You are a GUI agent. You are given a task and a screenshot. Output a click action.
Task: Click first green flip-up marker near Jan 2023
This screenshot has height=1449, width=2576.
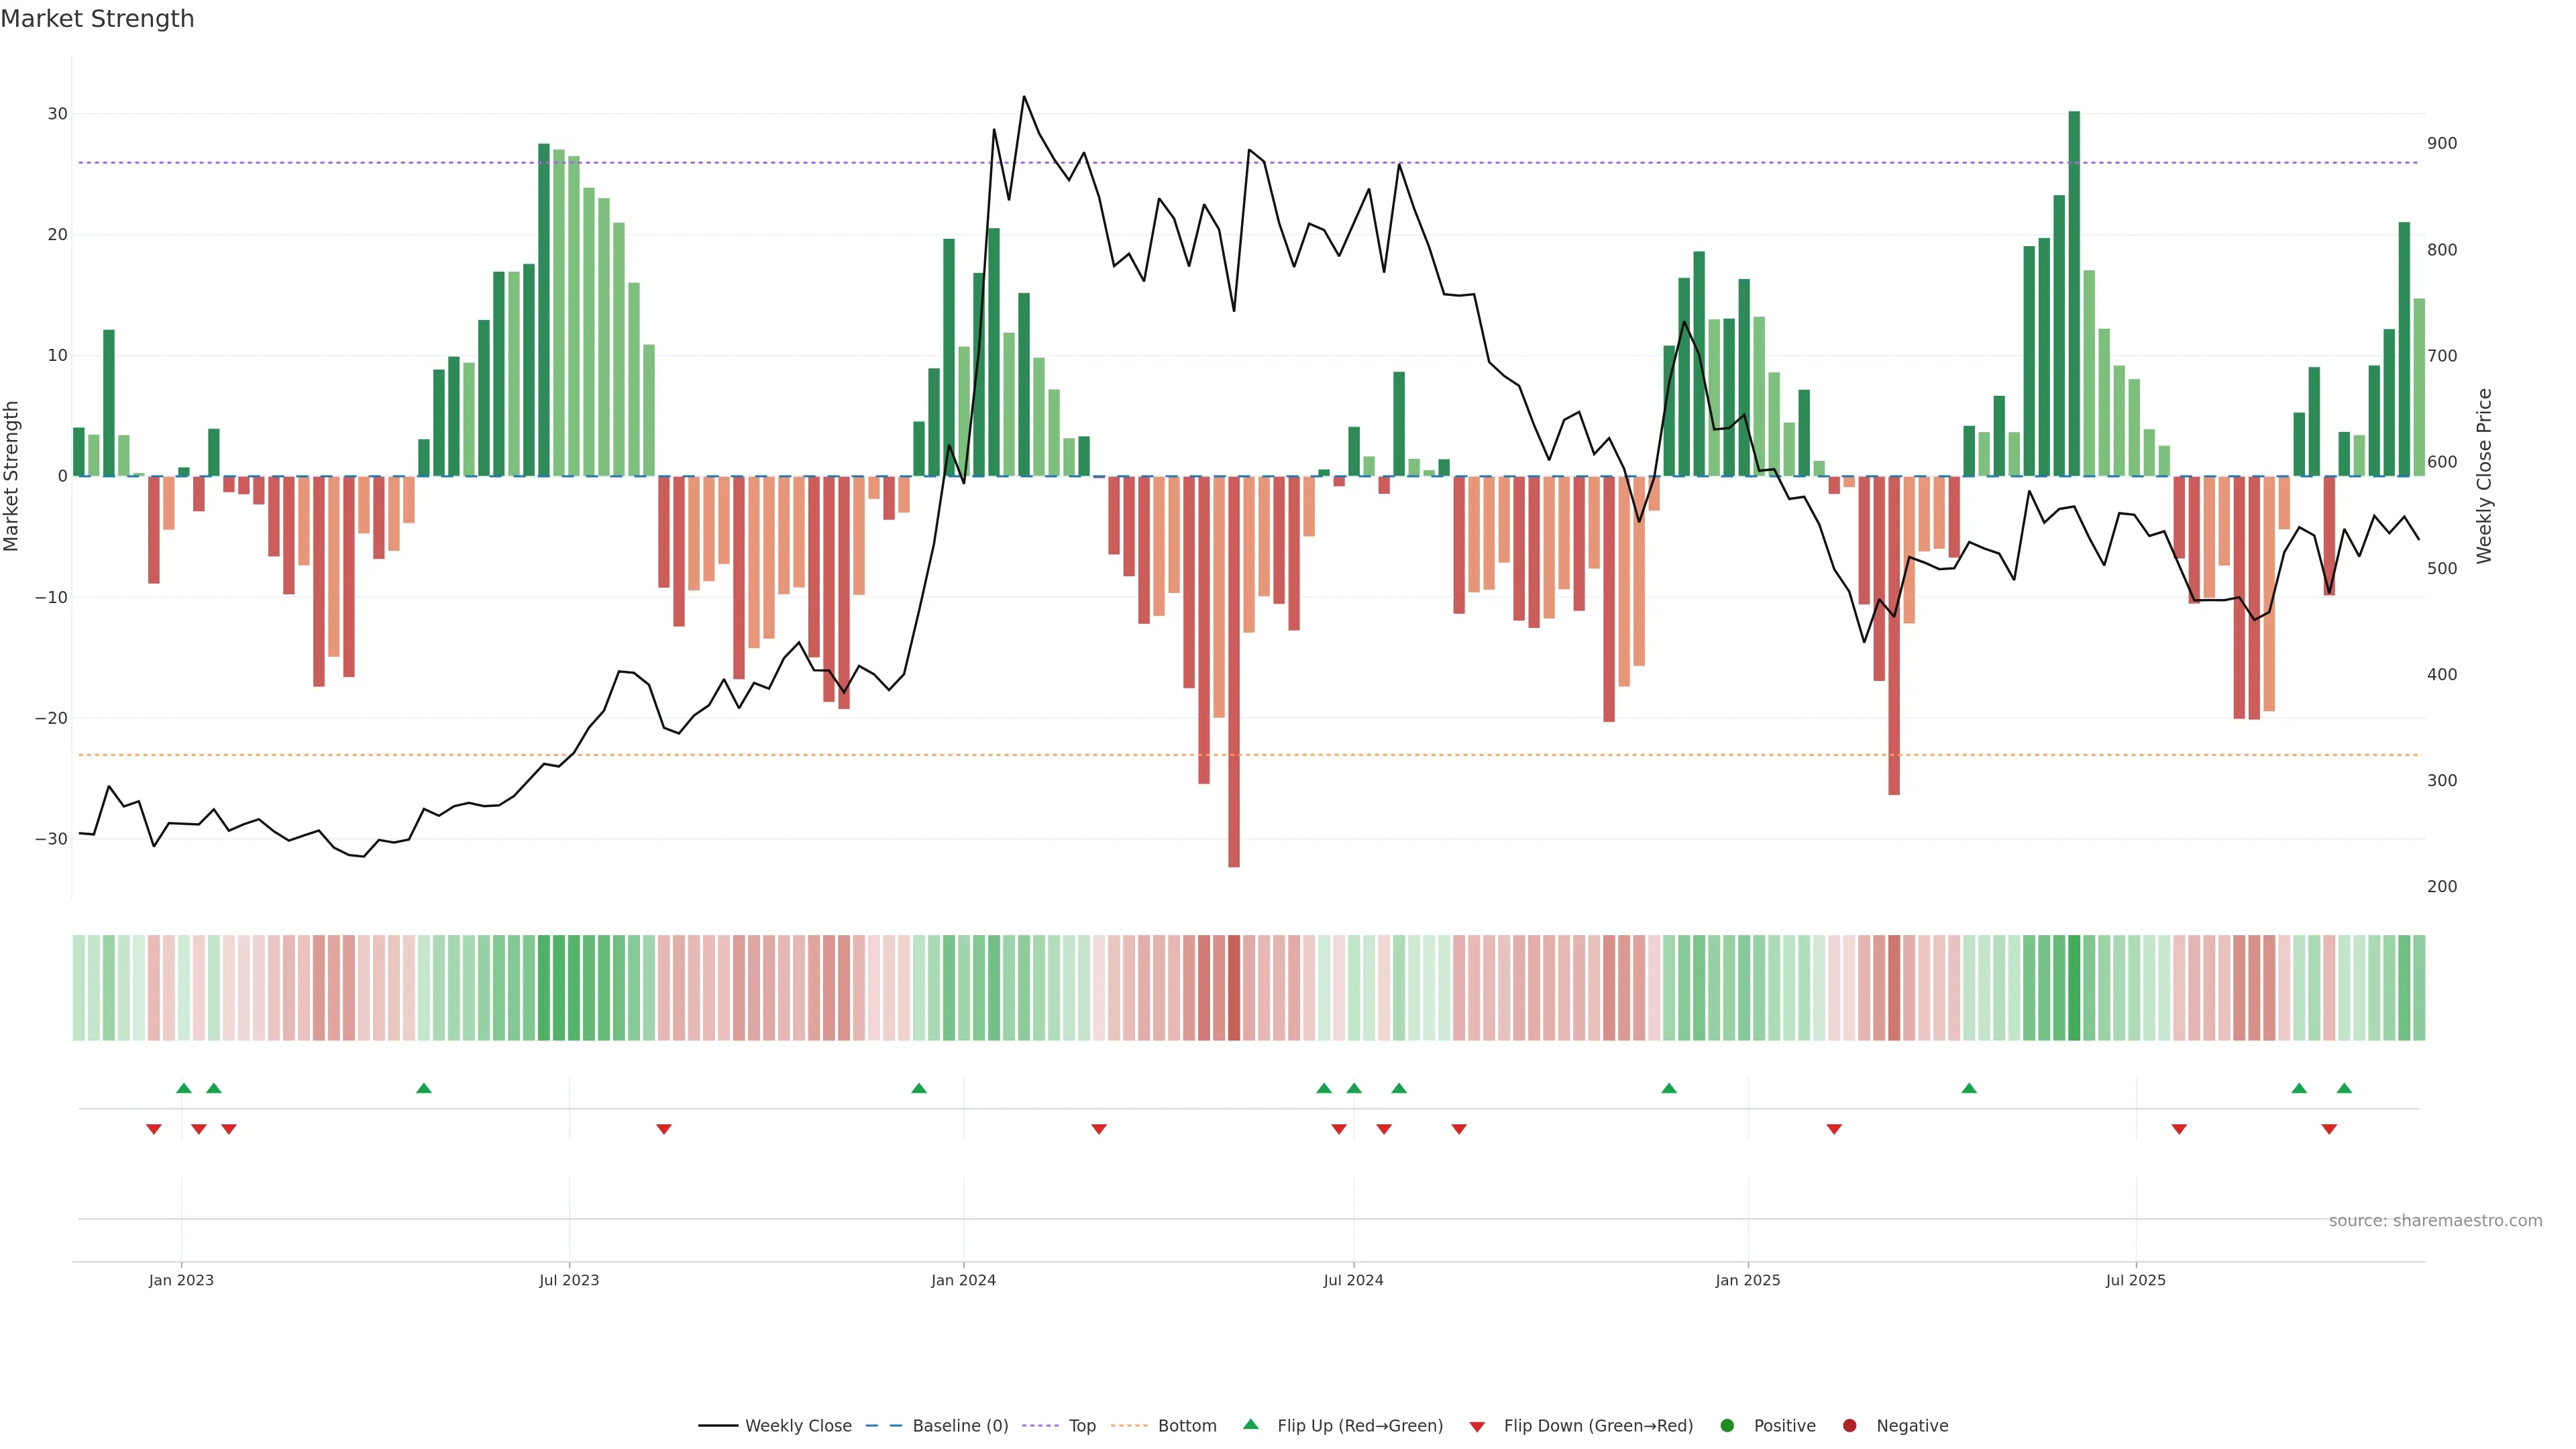point(183,1088)
